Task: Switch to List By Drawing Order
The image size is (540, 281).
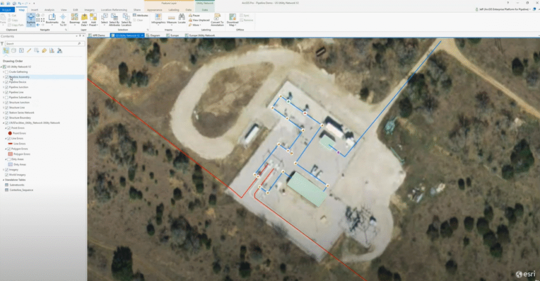Action: (x=6, y=51)
